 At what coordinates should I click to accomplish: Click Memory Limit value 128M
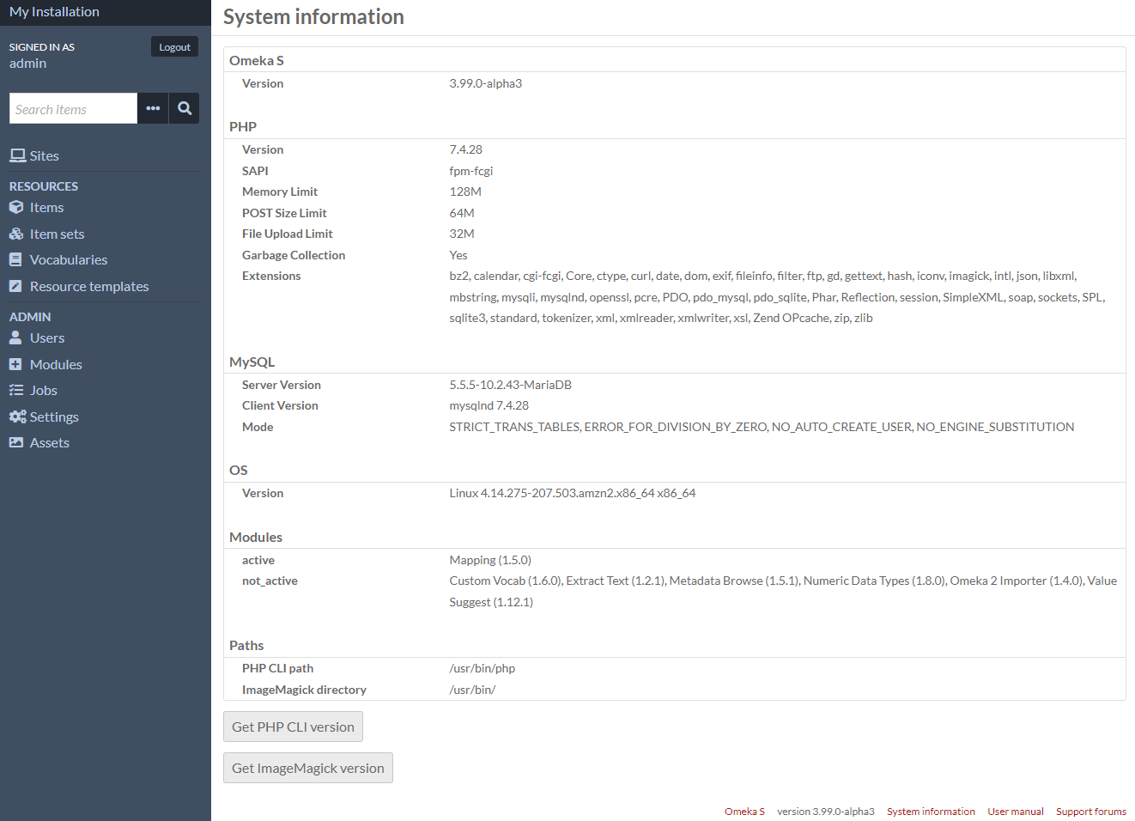pyautogui.click(x=464, y=192)
